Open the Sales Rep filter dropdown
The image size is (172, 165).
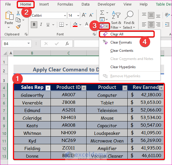click(x=48, y=88)
